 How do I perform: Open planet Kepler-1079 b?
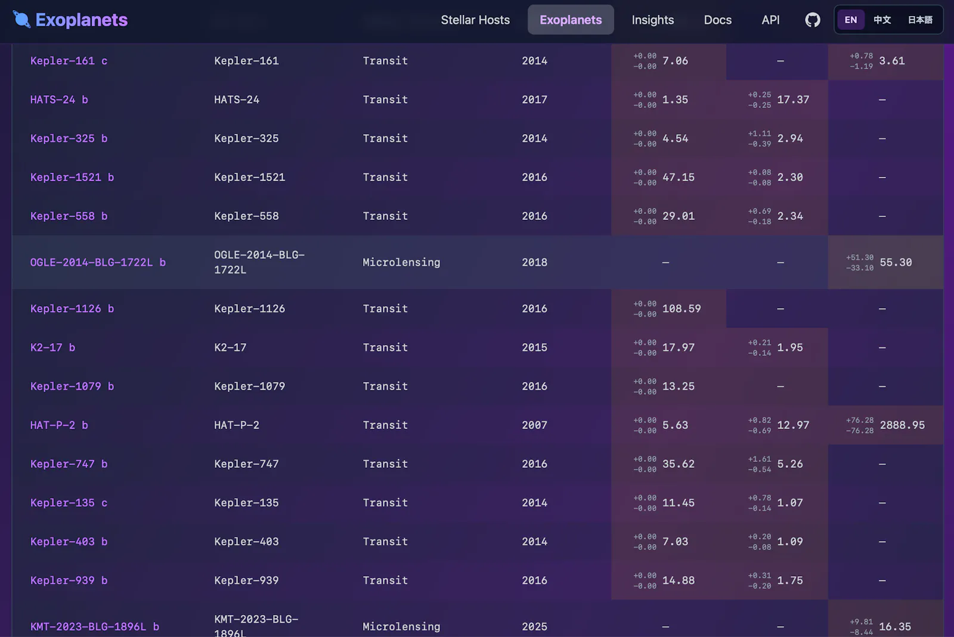point(72,386)
